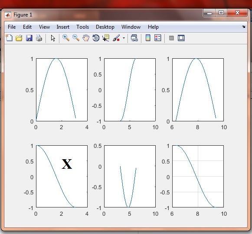Image resolution: width=252 pixels, height=234 pixels.
Task: Select the Zoom In magnifier tool
Action: pyautogui.click(x=66, y=38)
